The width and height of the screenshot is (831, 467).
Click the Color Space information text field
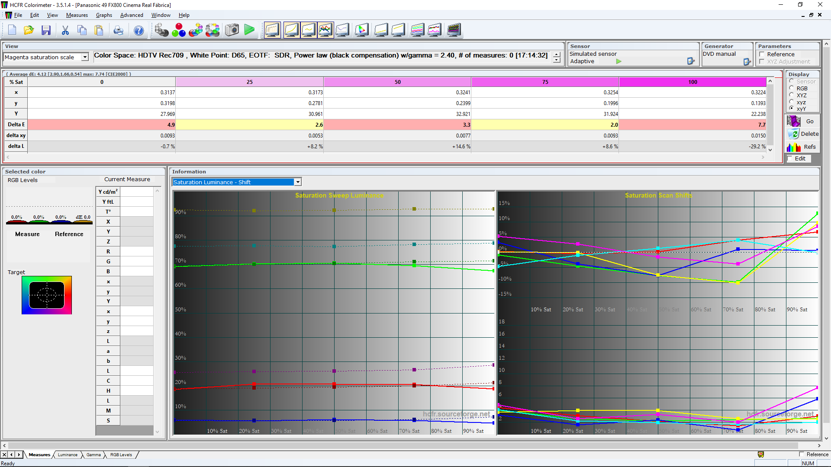coord(322,57)
